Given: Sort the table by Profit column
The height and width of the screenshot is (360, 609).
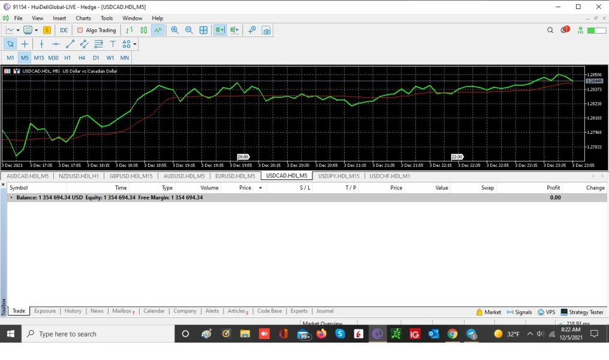Looking at the screenshot, I should [x=553, y=188].
